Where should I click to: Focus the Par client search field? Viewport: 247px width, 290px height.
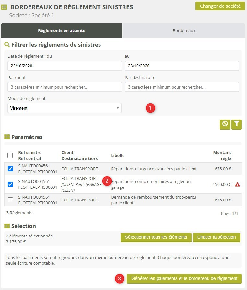coord(65,87)
